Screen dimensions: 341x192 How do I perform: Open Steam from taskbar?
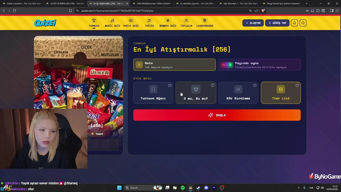coord(198,188)
